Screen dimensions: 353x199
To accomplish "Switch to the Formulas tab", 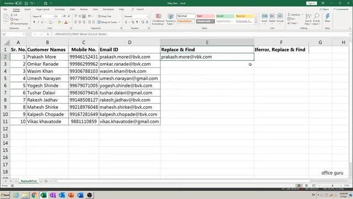I will point(60,9).
